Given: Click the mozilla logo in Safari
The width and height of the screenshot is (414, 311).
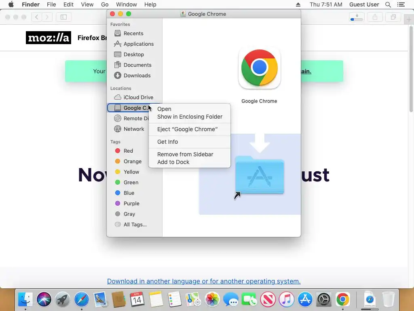Looking at the screenshot, I should click(49, 38).
